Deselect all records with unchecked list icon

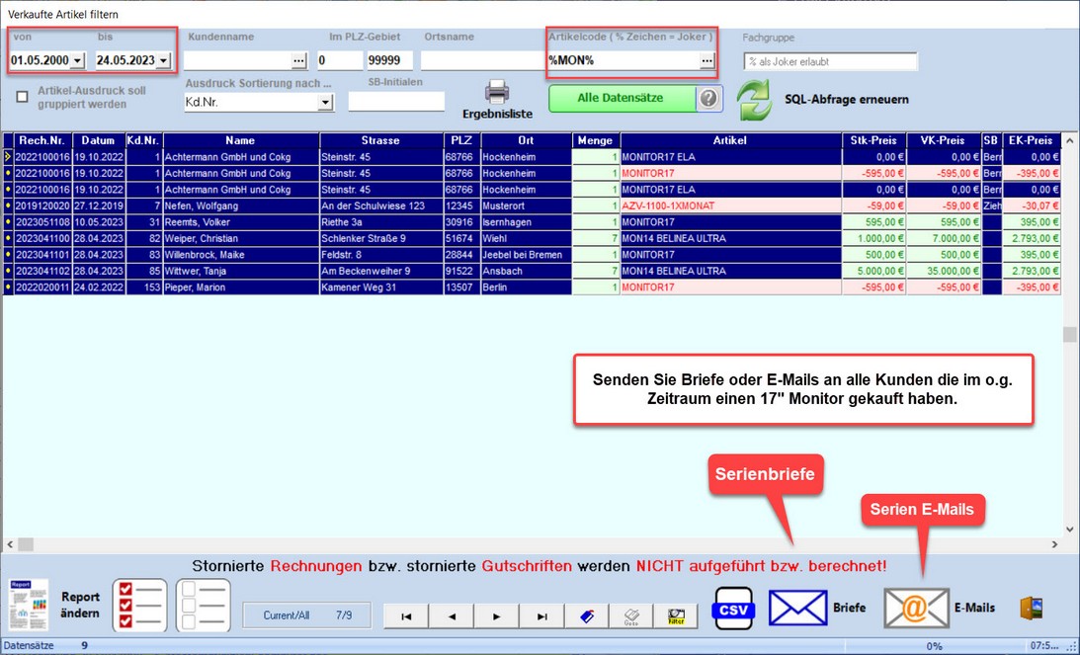(x=203, y=605)
